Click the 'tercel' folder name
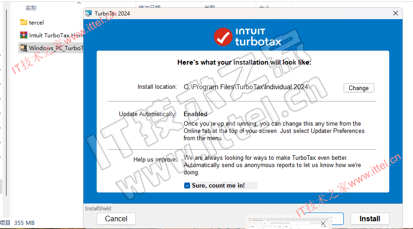Screen dimensions: 413x229 [36, 23]
